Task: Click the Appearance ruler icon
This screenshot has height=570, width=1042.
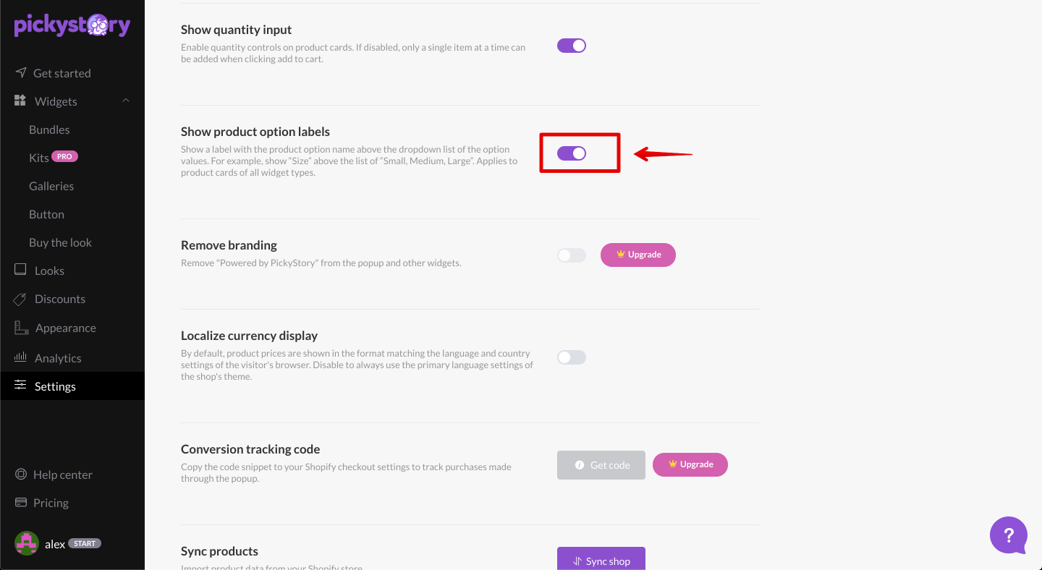Action: (21, 328)
